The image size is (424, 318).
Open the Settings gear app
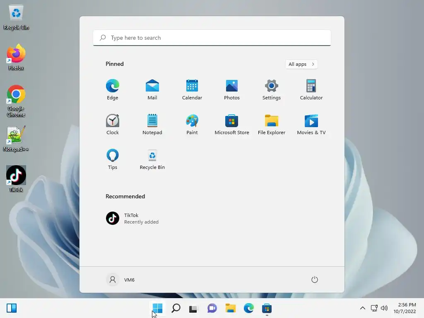(x=272, y=90)
